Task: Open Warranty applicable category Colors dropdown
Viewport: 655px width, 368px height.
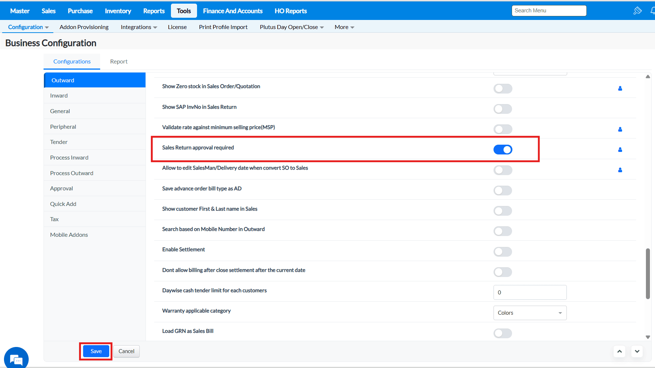Action: click(x=530, y=313)
